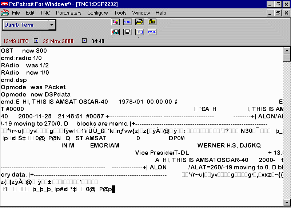Click the right arrow after 29 Nov 2000
Screen dimensions: 291x208
(84, 40)
